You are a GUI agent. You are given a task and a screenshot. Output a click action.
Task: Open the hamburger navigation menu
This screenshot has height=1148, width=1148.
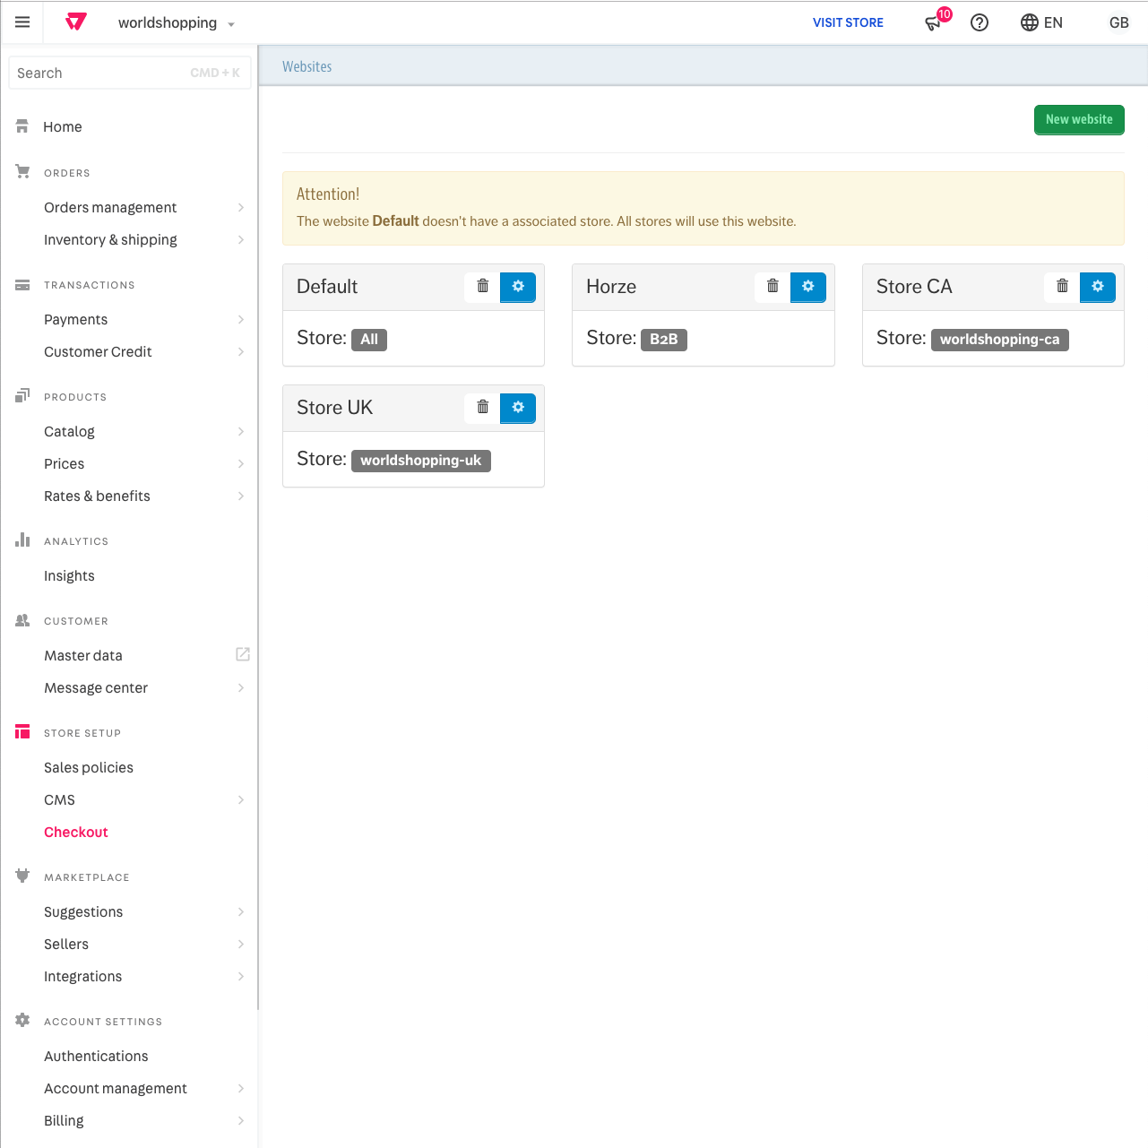(x=22, y=22)
